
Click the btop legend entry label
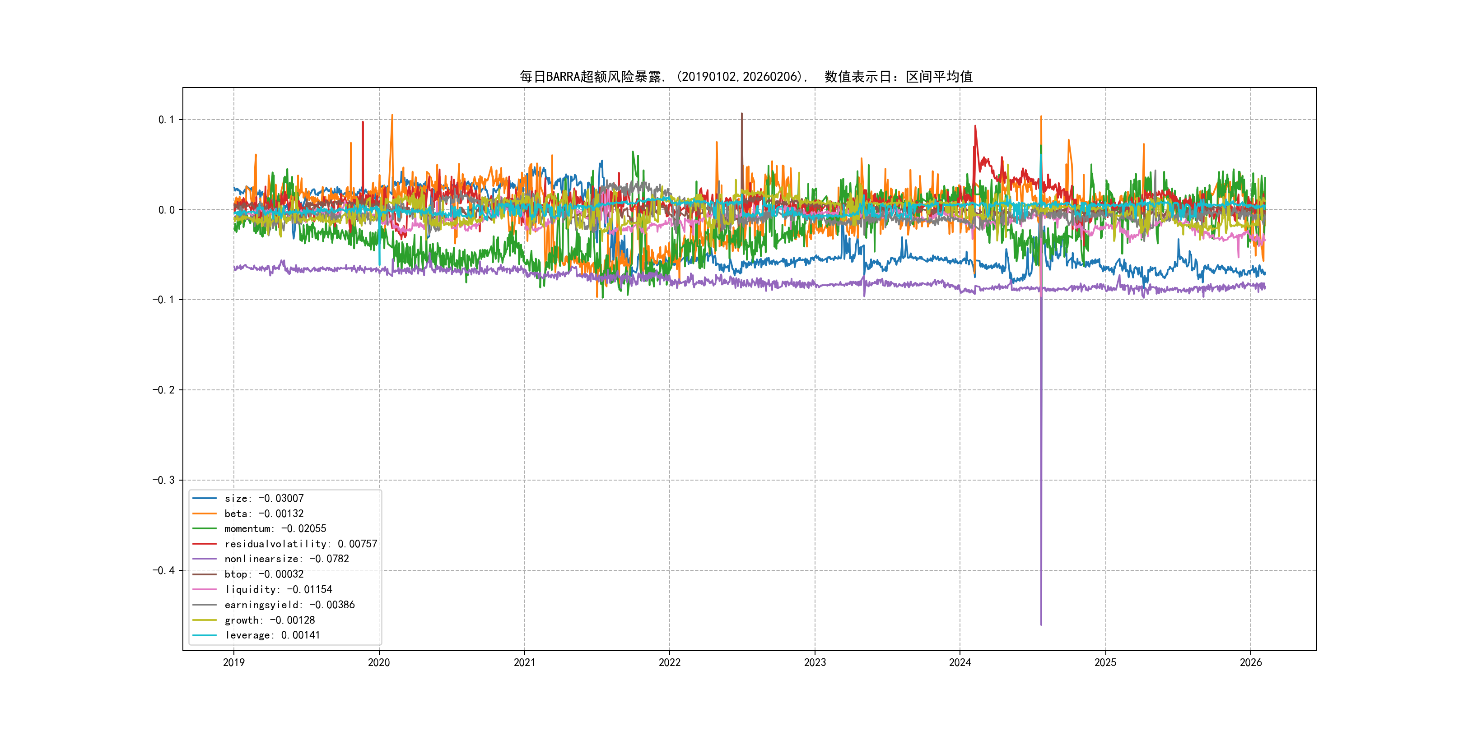264,574
